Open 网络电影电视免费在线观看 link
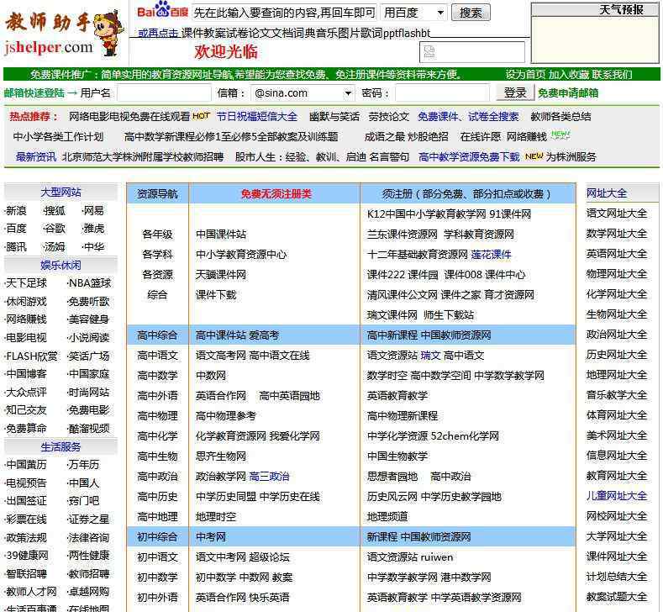This screenshot has width=663, height=612. pos(129,116)
